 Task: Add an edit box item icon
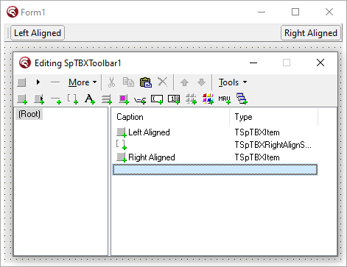tap(157, 99)
